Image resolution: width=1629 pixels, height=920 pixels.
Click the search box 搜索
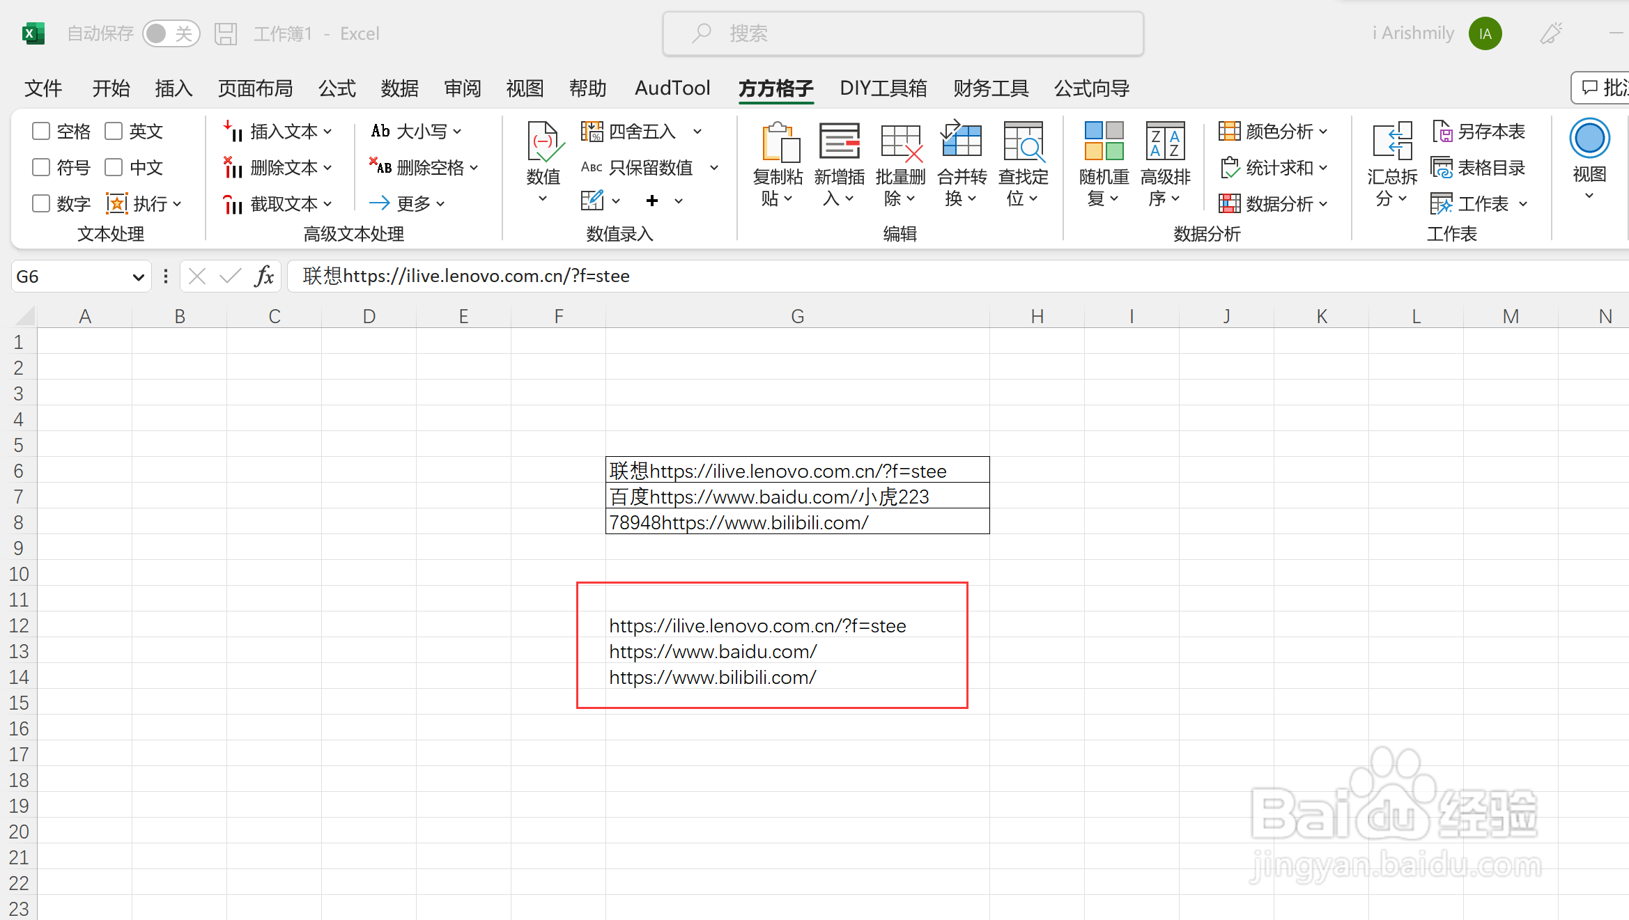click(x=903, y=33)
